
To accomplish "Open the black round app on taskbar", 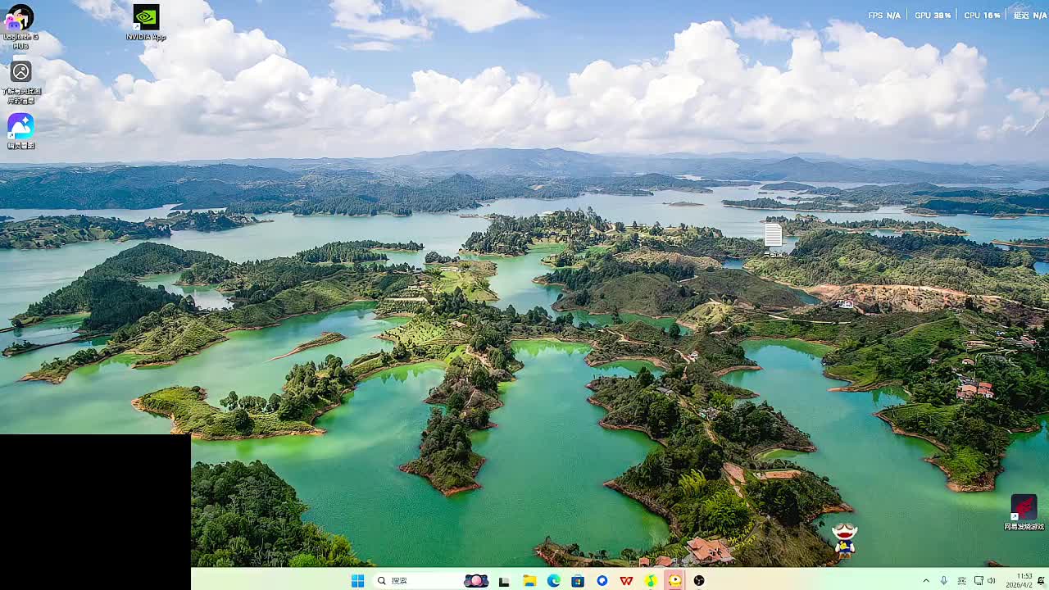I will tap(699, 581).
